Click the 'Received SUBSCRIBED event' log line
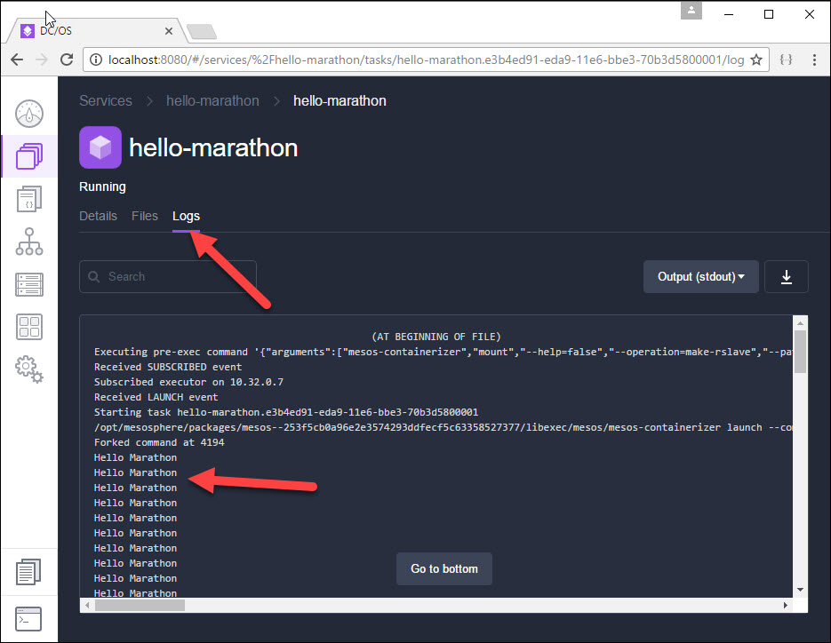The image size is (831, 643). click(x=168, y=367)
